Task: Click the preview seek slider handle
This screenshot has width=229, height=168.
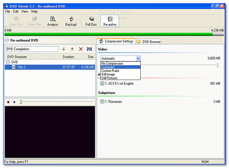Action: [x=21, y=102]
